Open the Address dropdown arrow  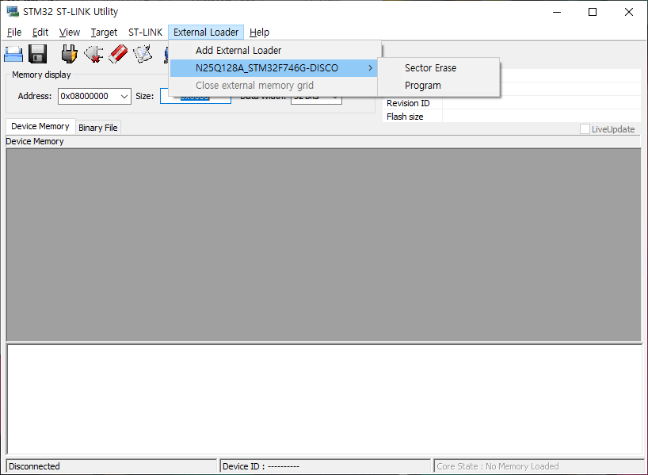click(x=124, y=97)
